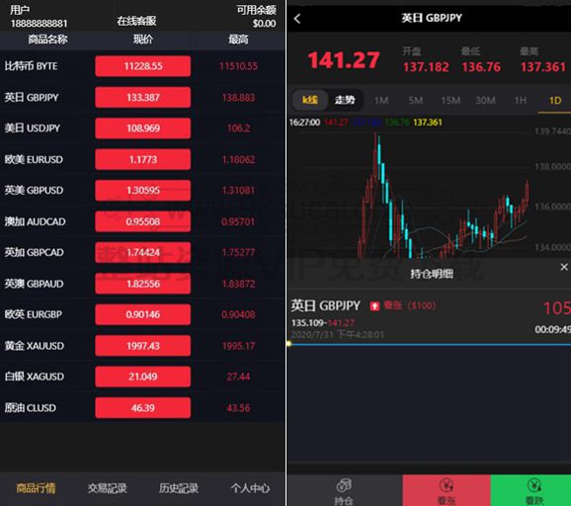Click the high value 1995.17
The image size is (571, 506).
click(x=238, y=346)
